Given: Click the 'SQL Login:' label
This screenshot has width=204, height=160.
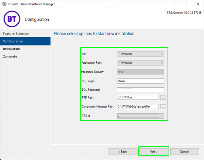Looking at the screenshot, I should pos(89,81).
